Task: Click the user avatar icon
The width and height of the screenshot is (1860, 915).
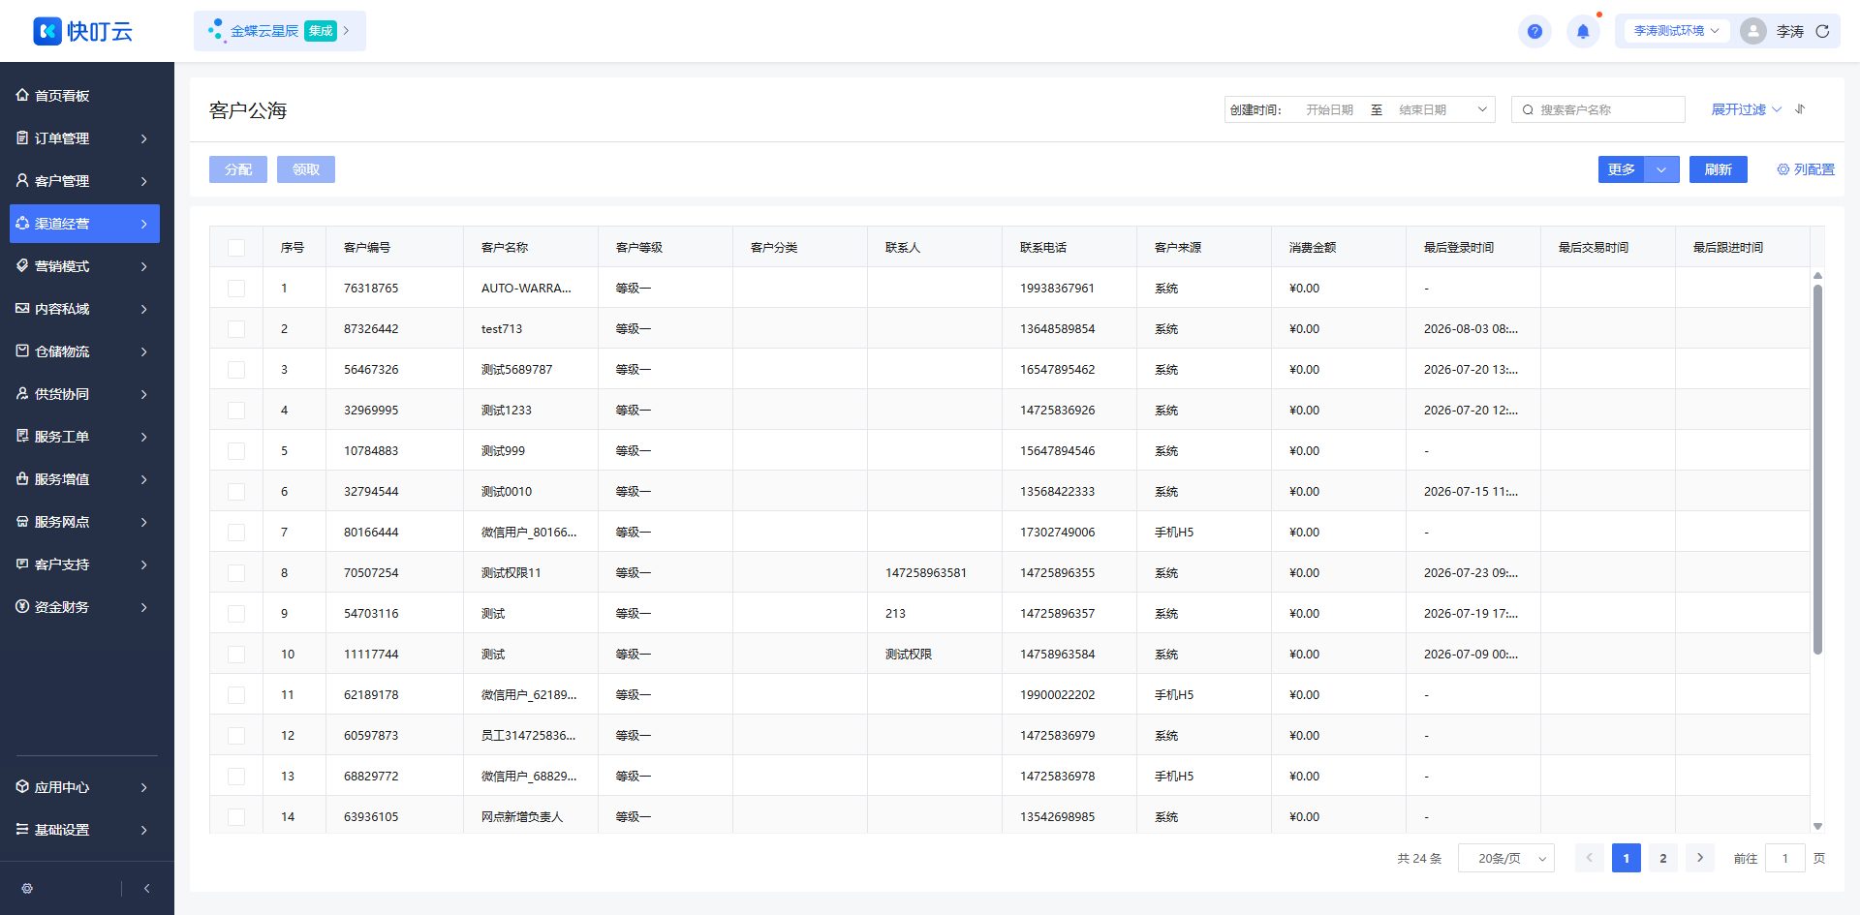Action: [x=1753, y=31]
